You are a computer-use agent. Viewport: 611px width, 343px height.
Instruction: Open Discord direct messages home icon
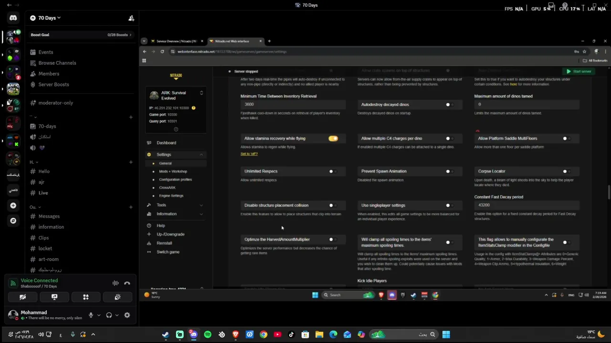13,18
